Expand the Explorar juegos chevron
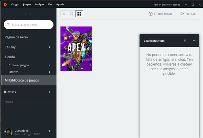The image size is (203, 138). [50, 65]
